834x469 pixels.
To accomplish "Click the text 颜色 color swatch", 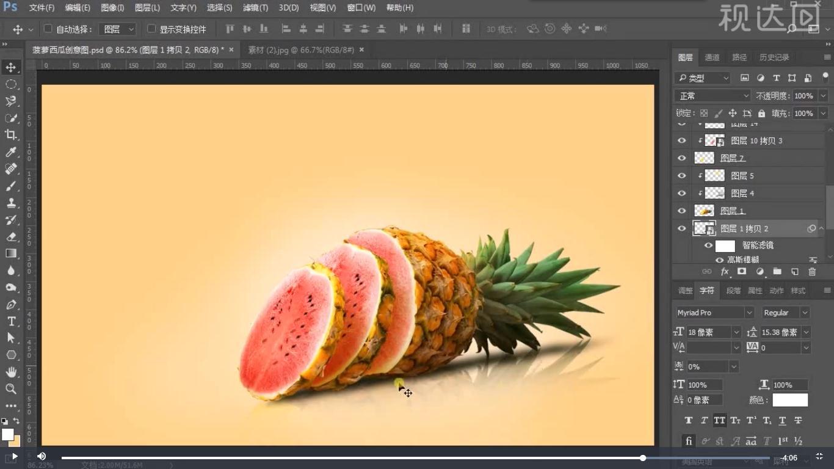I will pyautogui.click(x=790, y=400).
